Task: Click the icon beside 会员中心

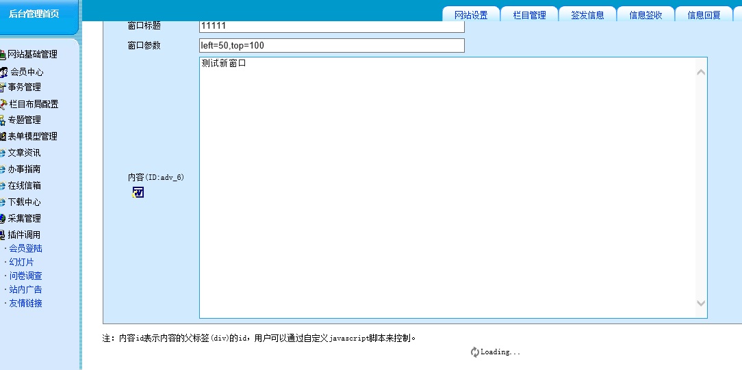Action: [x=3, y=72]
